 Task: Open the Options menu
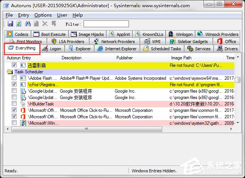tap(43, 15)
